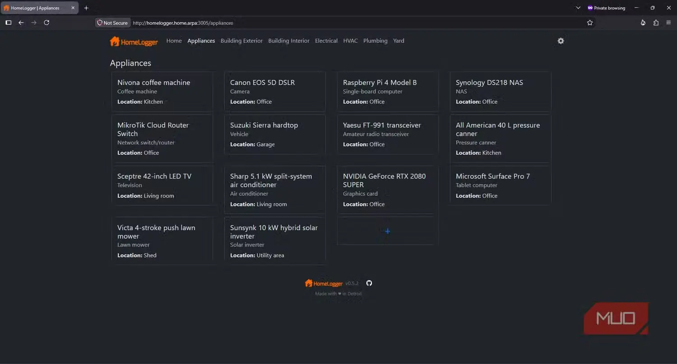The height and width of the screenshot is (364, 677).
Task: Open the MikroTik Cloud Router Switch card
Action: click(x=162, y=138)
